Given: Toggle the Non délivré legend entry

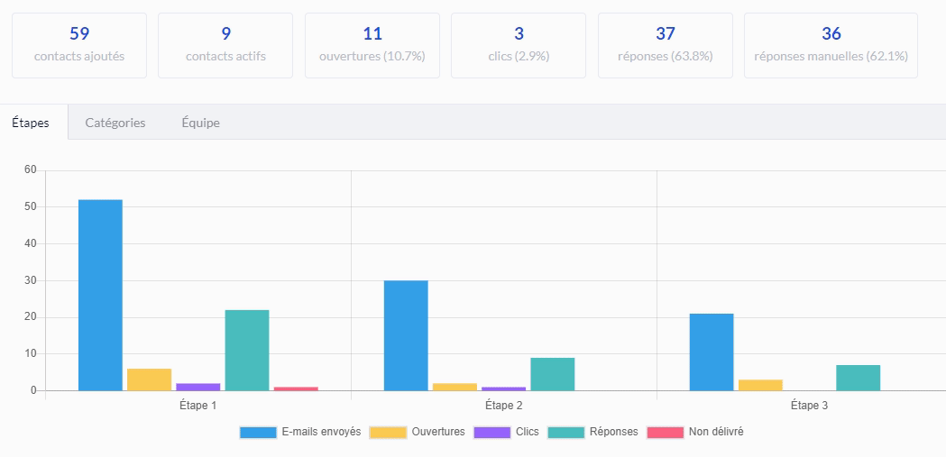Looking at the screenshot, I should pyautogui.click(x=695, y=432).
